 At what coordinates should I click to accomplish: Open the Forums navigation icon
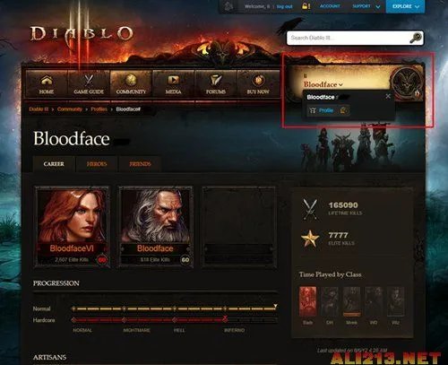tap(215, 80)
